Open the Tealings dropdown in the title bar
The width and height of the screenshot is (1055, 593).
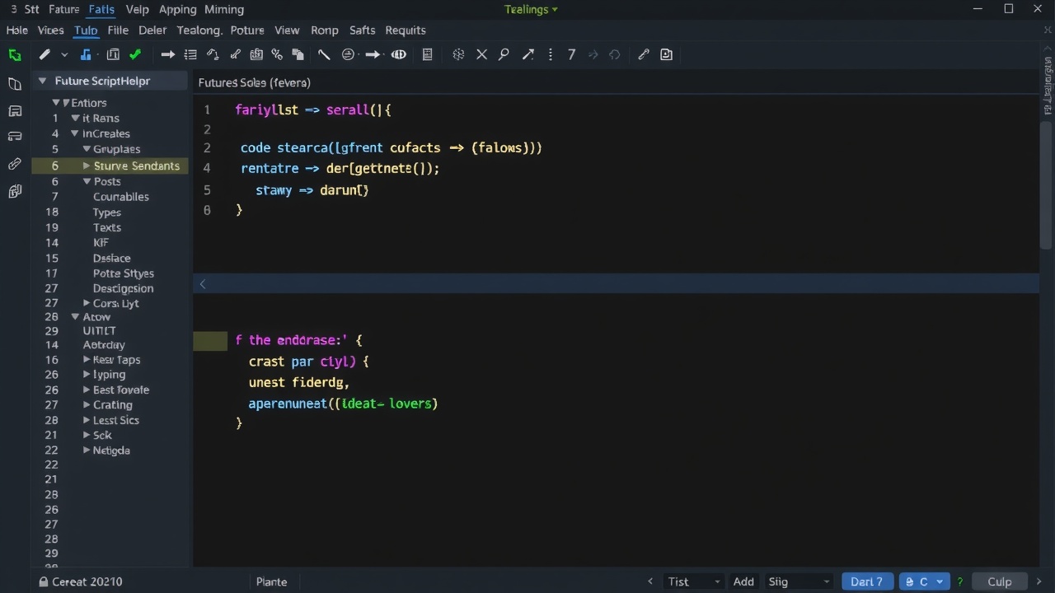[530, 9]
